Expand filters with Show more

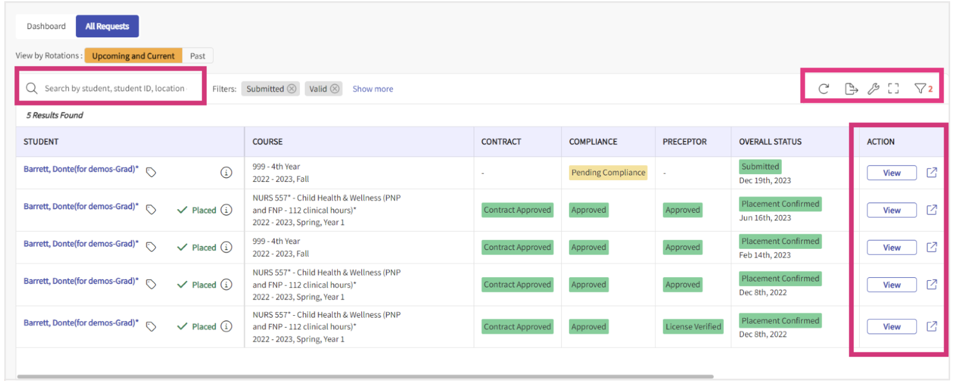coord(372,89)
